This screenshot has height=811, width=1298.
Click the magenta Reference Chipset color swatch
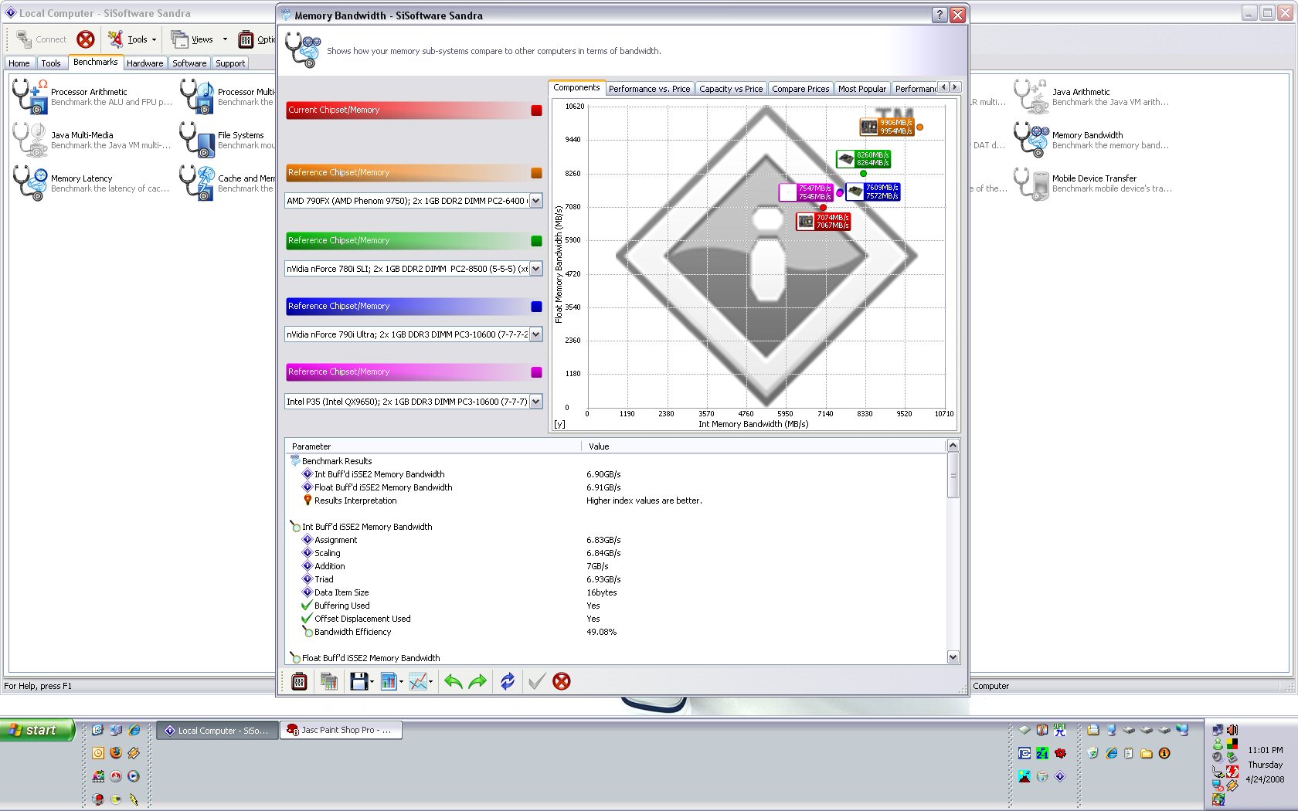pyautogui.click(x=536, y=372)
